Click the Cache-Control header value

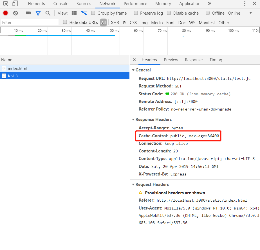tap(195, 136)
